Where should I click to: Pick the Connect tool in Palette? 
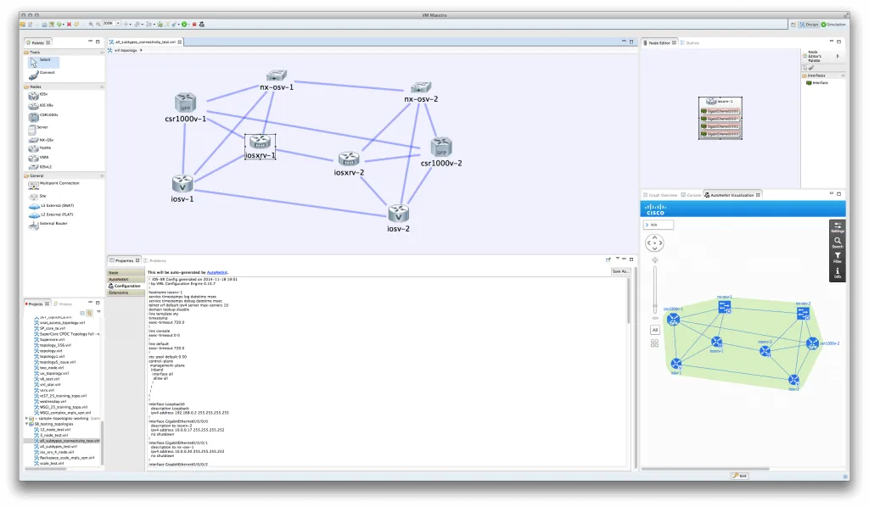(x=42, y=74)
